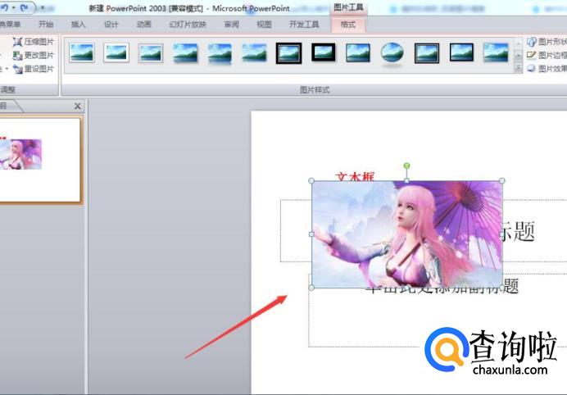This screenshot has height=395, width=567.
Task: Select the 格式 (Format) tab
Action: coord(348,25)
